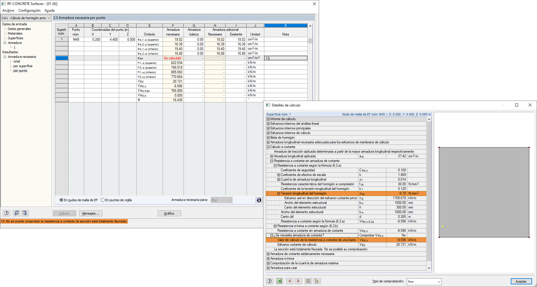Close the Detalles de cálculo dialog
Viewport: 537px width, 287px height.
530,105
